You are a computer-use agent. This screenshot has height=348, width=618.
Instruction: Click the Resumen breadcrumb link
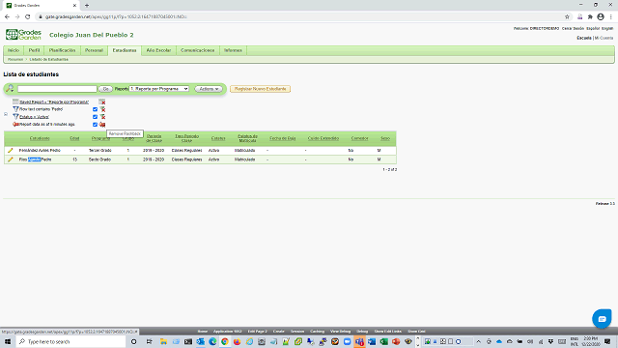pyautogui.click(x=15, y=59)
